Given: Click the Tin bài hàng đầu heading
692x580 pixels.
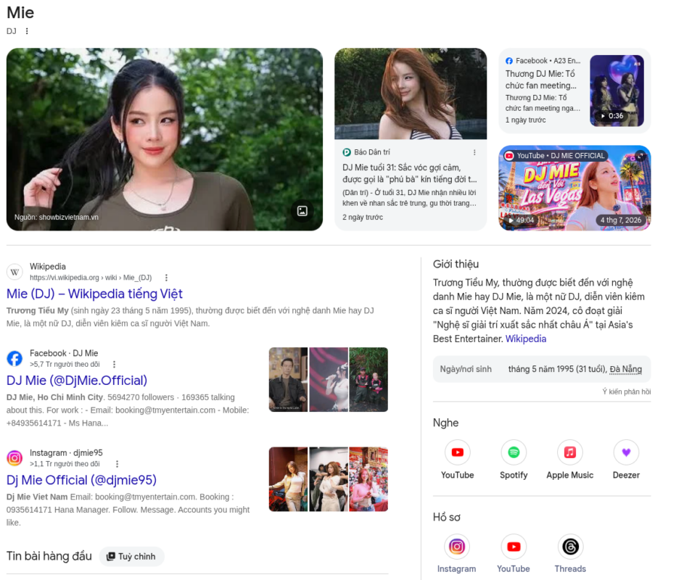Looking at the screenshot, I should coord(49,556).
